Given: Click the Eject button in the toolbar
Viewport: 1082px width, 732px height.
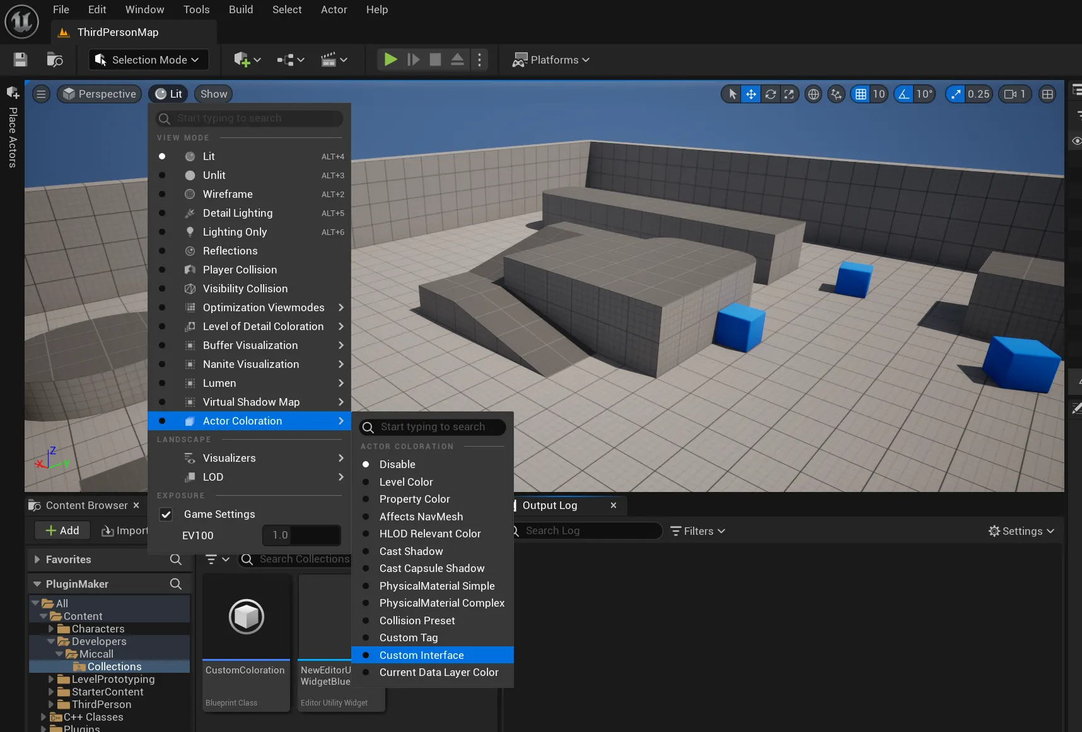Looking at the screenshot, I should point(458,60).
